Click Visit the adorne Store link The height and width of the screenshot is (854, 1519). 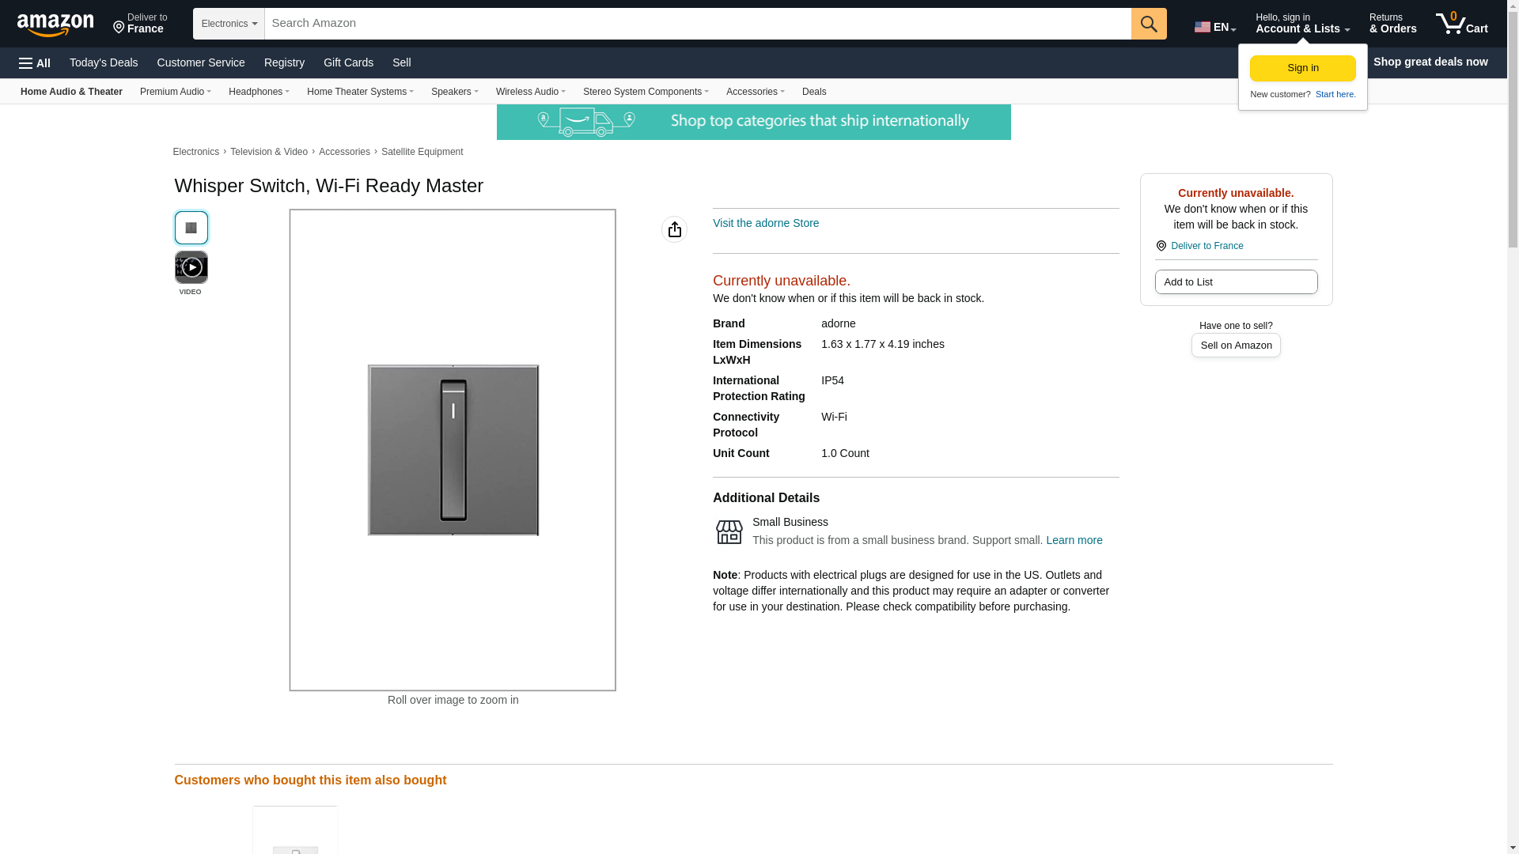[x=765, y=223]
